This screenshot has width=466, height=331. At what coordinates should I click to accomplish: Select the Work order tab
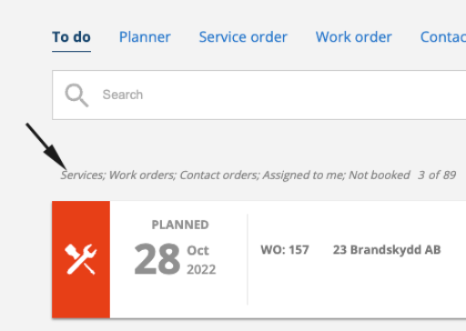click(x=354, y=37)
